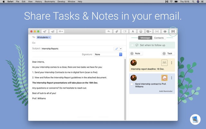The image size is (206, 129).
Task: Open the photo browser dropdown
Action: [149, 31]
